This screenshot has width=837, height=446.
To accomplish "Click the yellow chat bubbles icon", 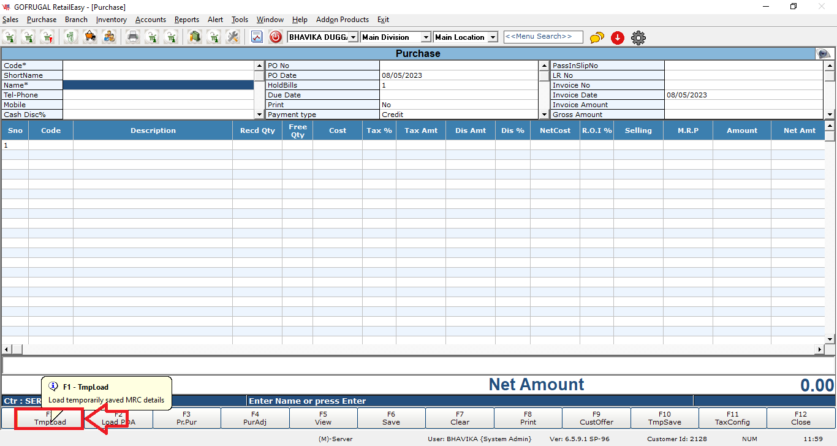I will (x=597, y=38).
